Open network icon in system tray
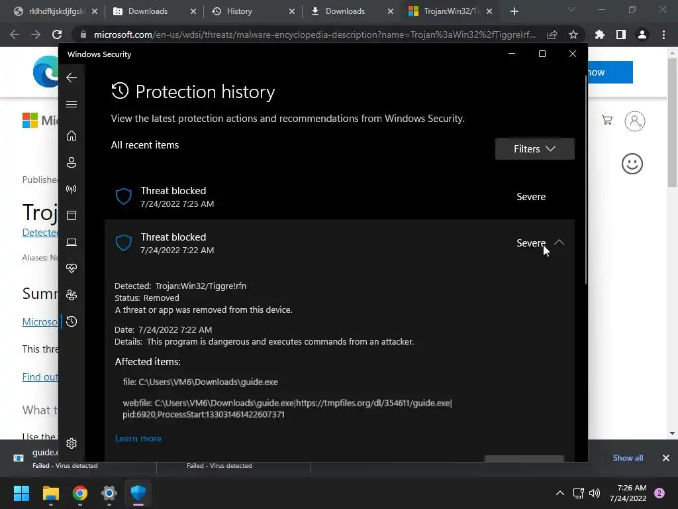 coord(578,493)
